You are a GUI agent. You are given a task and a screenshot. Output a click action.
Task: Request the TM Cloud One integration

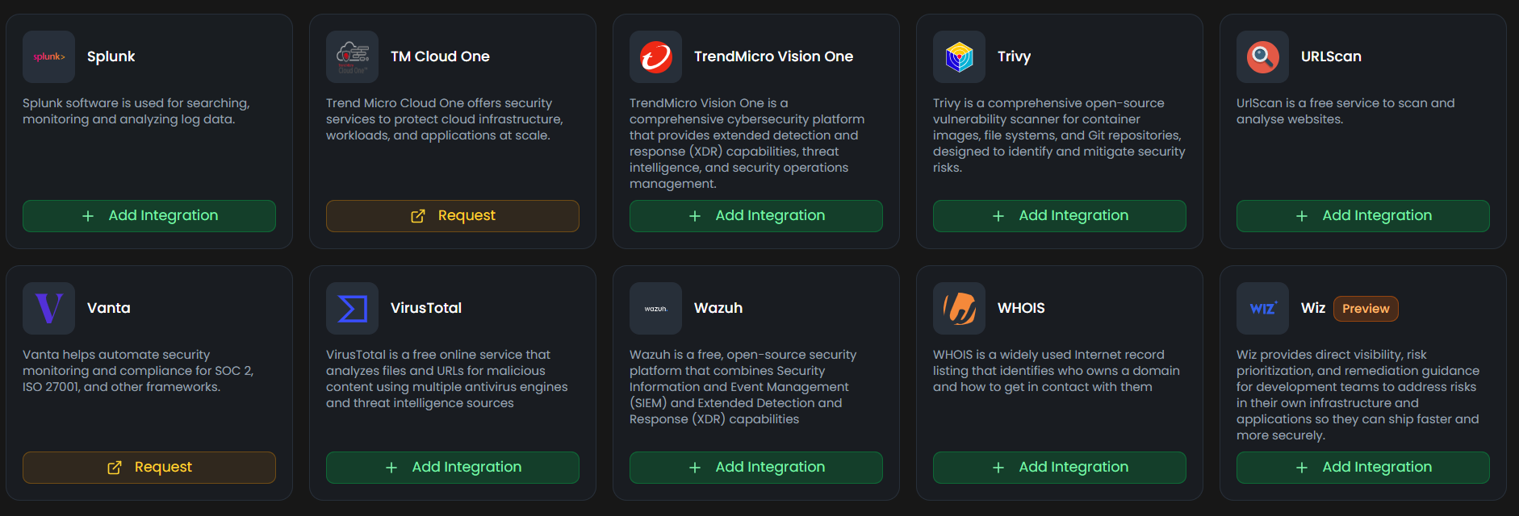point(453,216)
